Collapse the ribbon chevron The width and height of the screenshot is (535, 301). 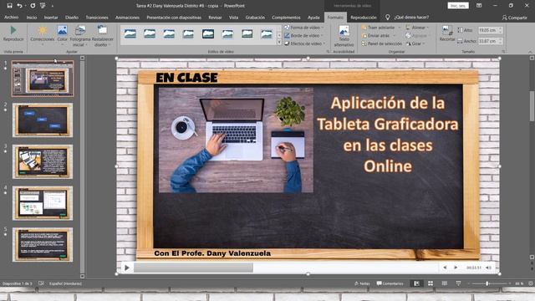(530, 52)
